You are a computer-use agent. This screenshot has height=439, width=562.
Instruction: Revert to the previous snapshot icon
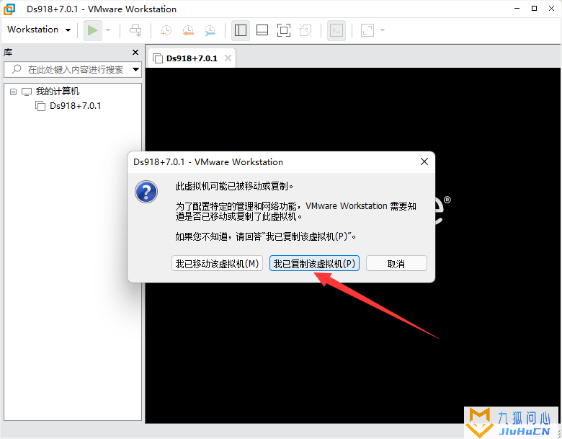click(188, 30)
